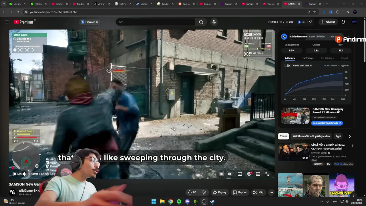Open the SAMSON New Gameplay thumbnail in panel
366x206 pixels.
coord(295,116)
